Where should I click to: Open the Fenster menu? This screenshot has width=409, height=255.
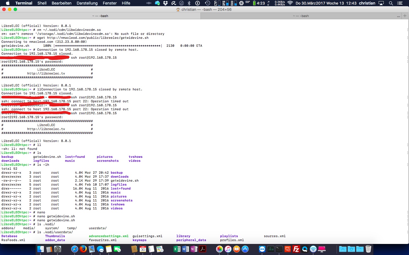[110, 3]
